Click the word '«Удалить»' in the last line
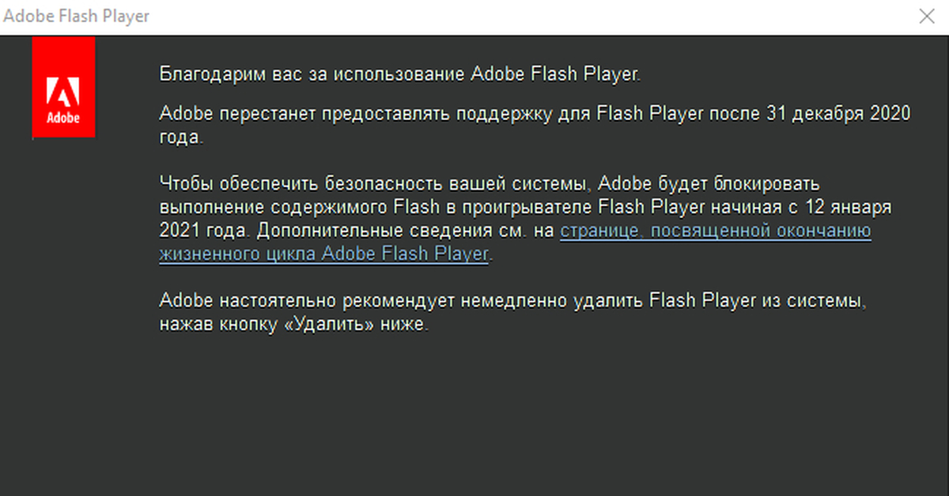Screen dimensions: 949x496 click(x=327, y=325)
